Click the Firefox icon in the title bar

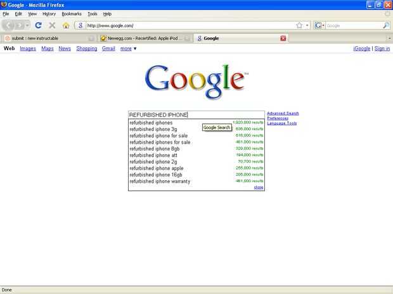[4, 4]
